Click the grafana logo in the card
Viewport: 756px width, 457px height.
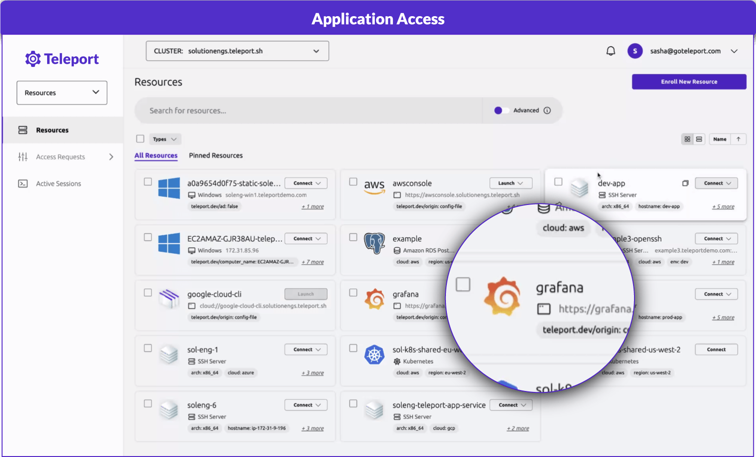coord(374,299)
